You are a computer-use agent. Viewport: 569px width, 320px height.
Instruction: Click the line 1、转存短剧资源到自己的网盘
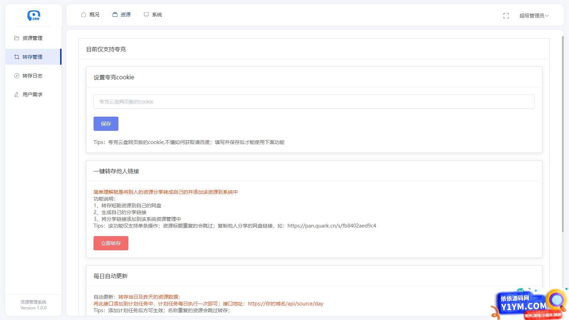(x=127, y=206)
